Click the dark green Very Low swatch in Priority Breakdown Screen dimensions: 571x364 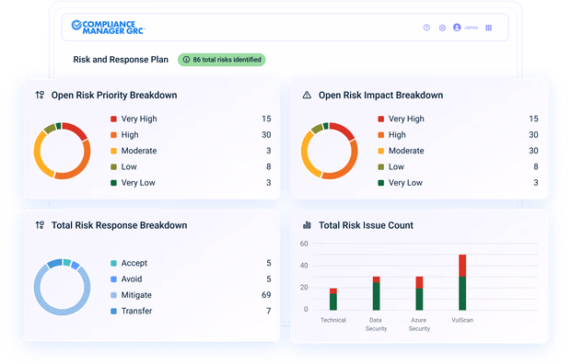[113, 183]
